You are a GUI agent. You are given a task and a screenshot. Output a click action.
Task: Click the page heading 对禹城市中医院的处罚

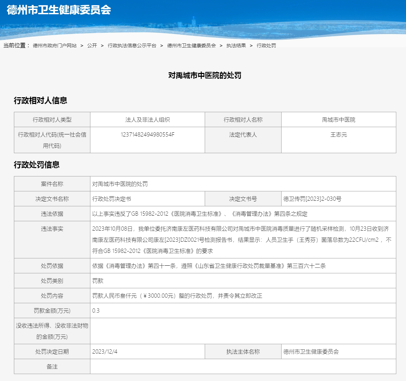pyautogui.click(x=205, y=75)
